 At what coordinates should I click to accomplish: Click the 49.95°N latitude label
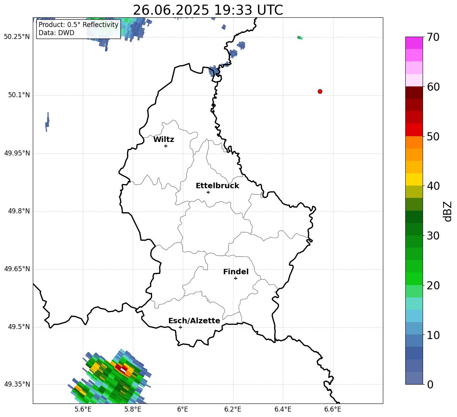click(x=17, y=153)
